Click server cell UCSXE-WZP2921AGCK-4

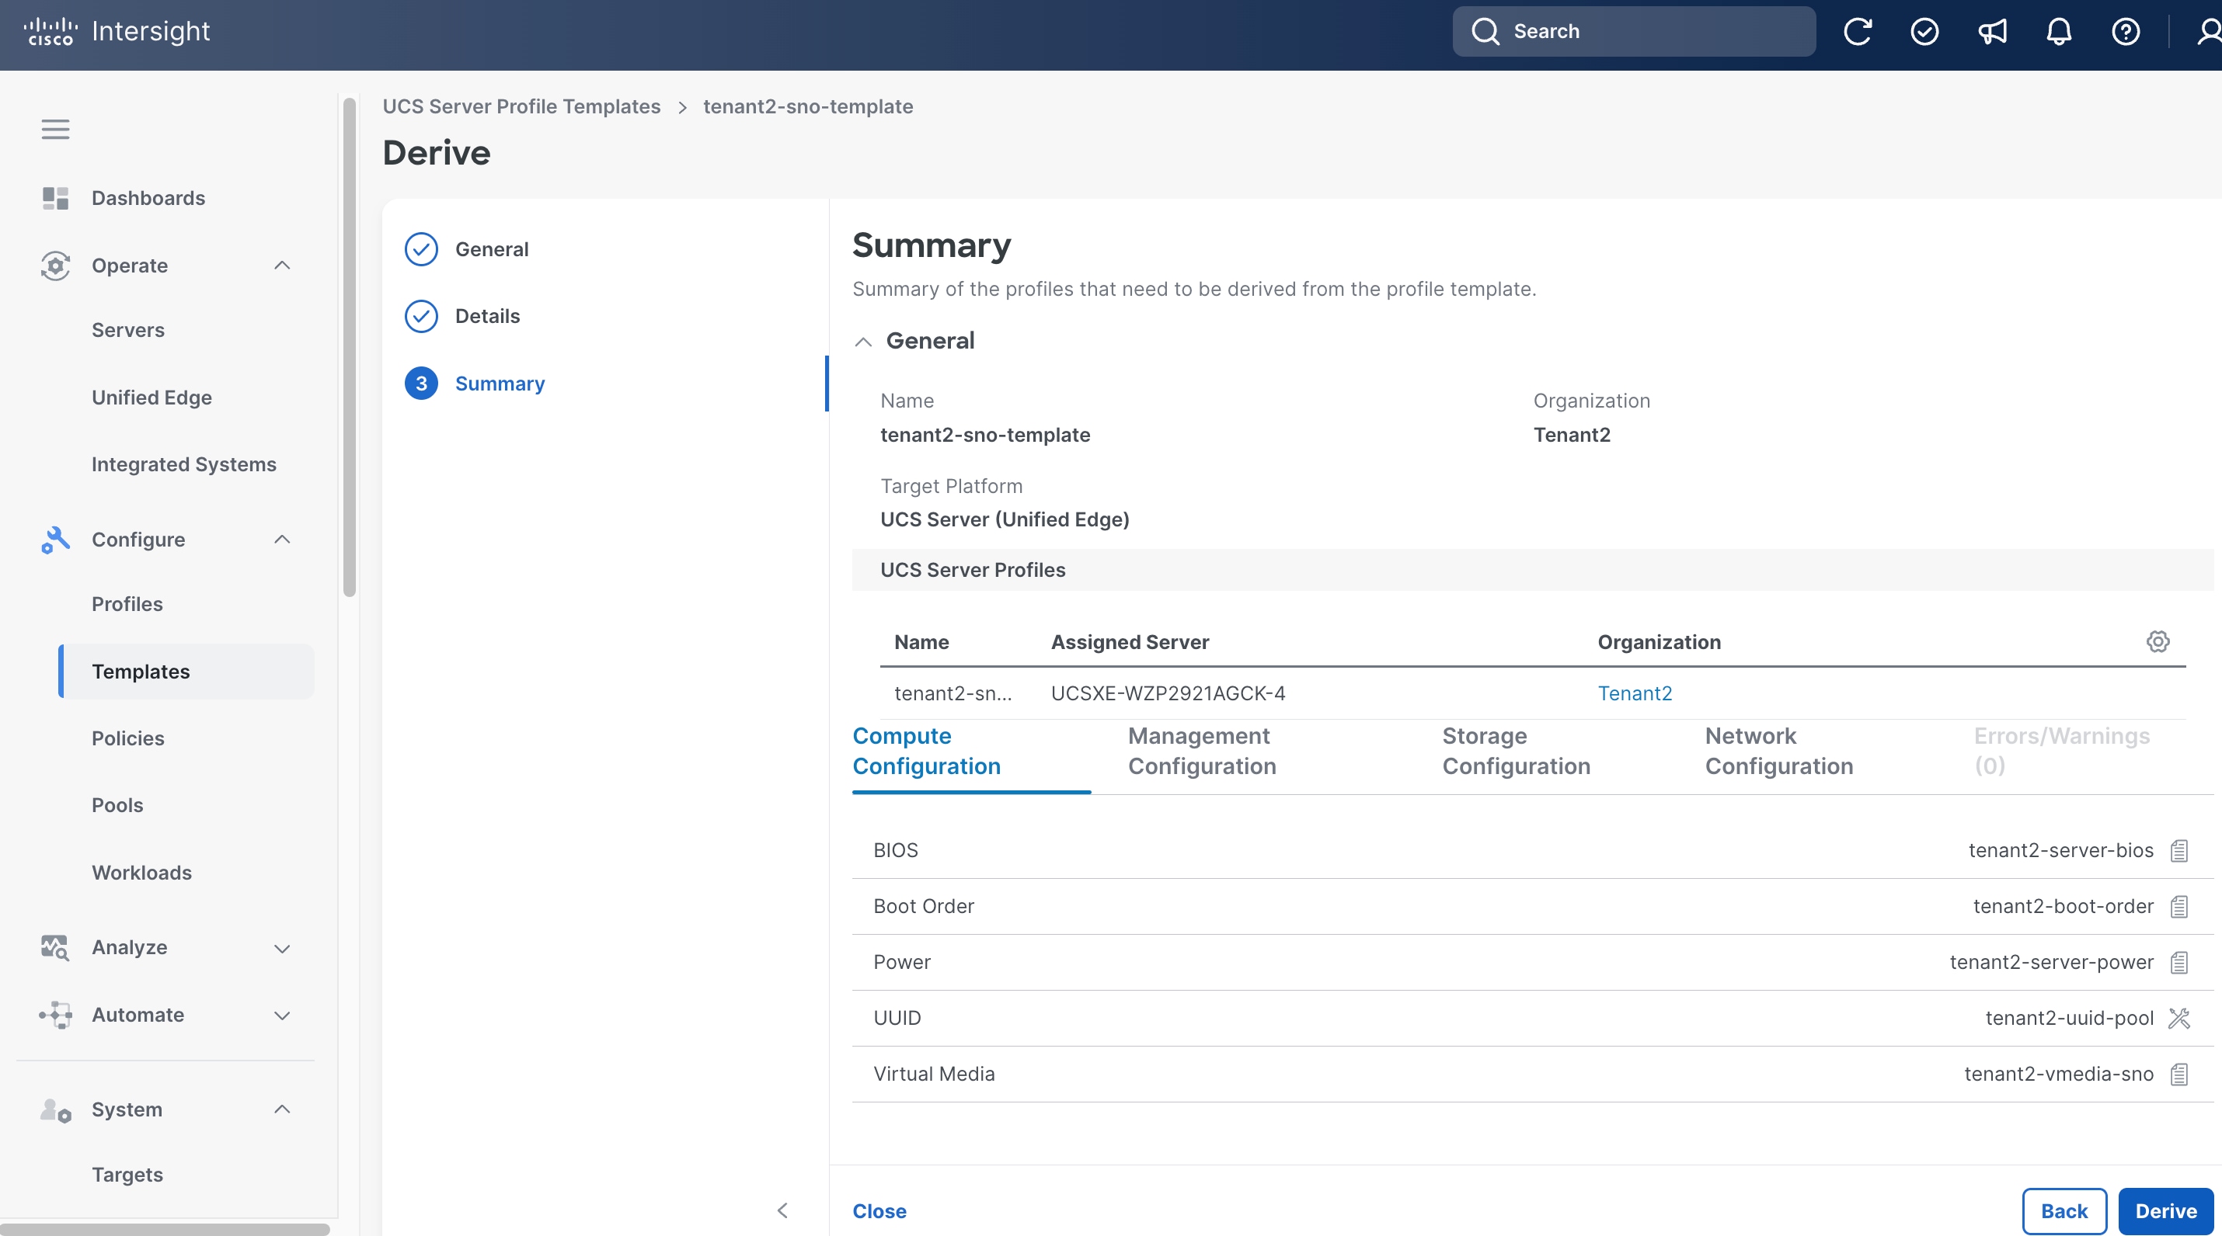click(1168, 693)
